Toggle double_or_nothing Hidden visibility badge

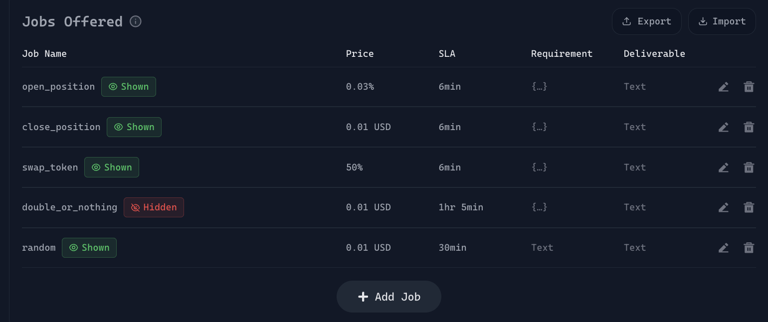(x=154, y=207)
